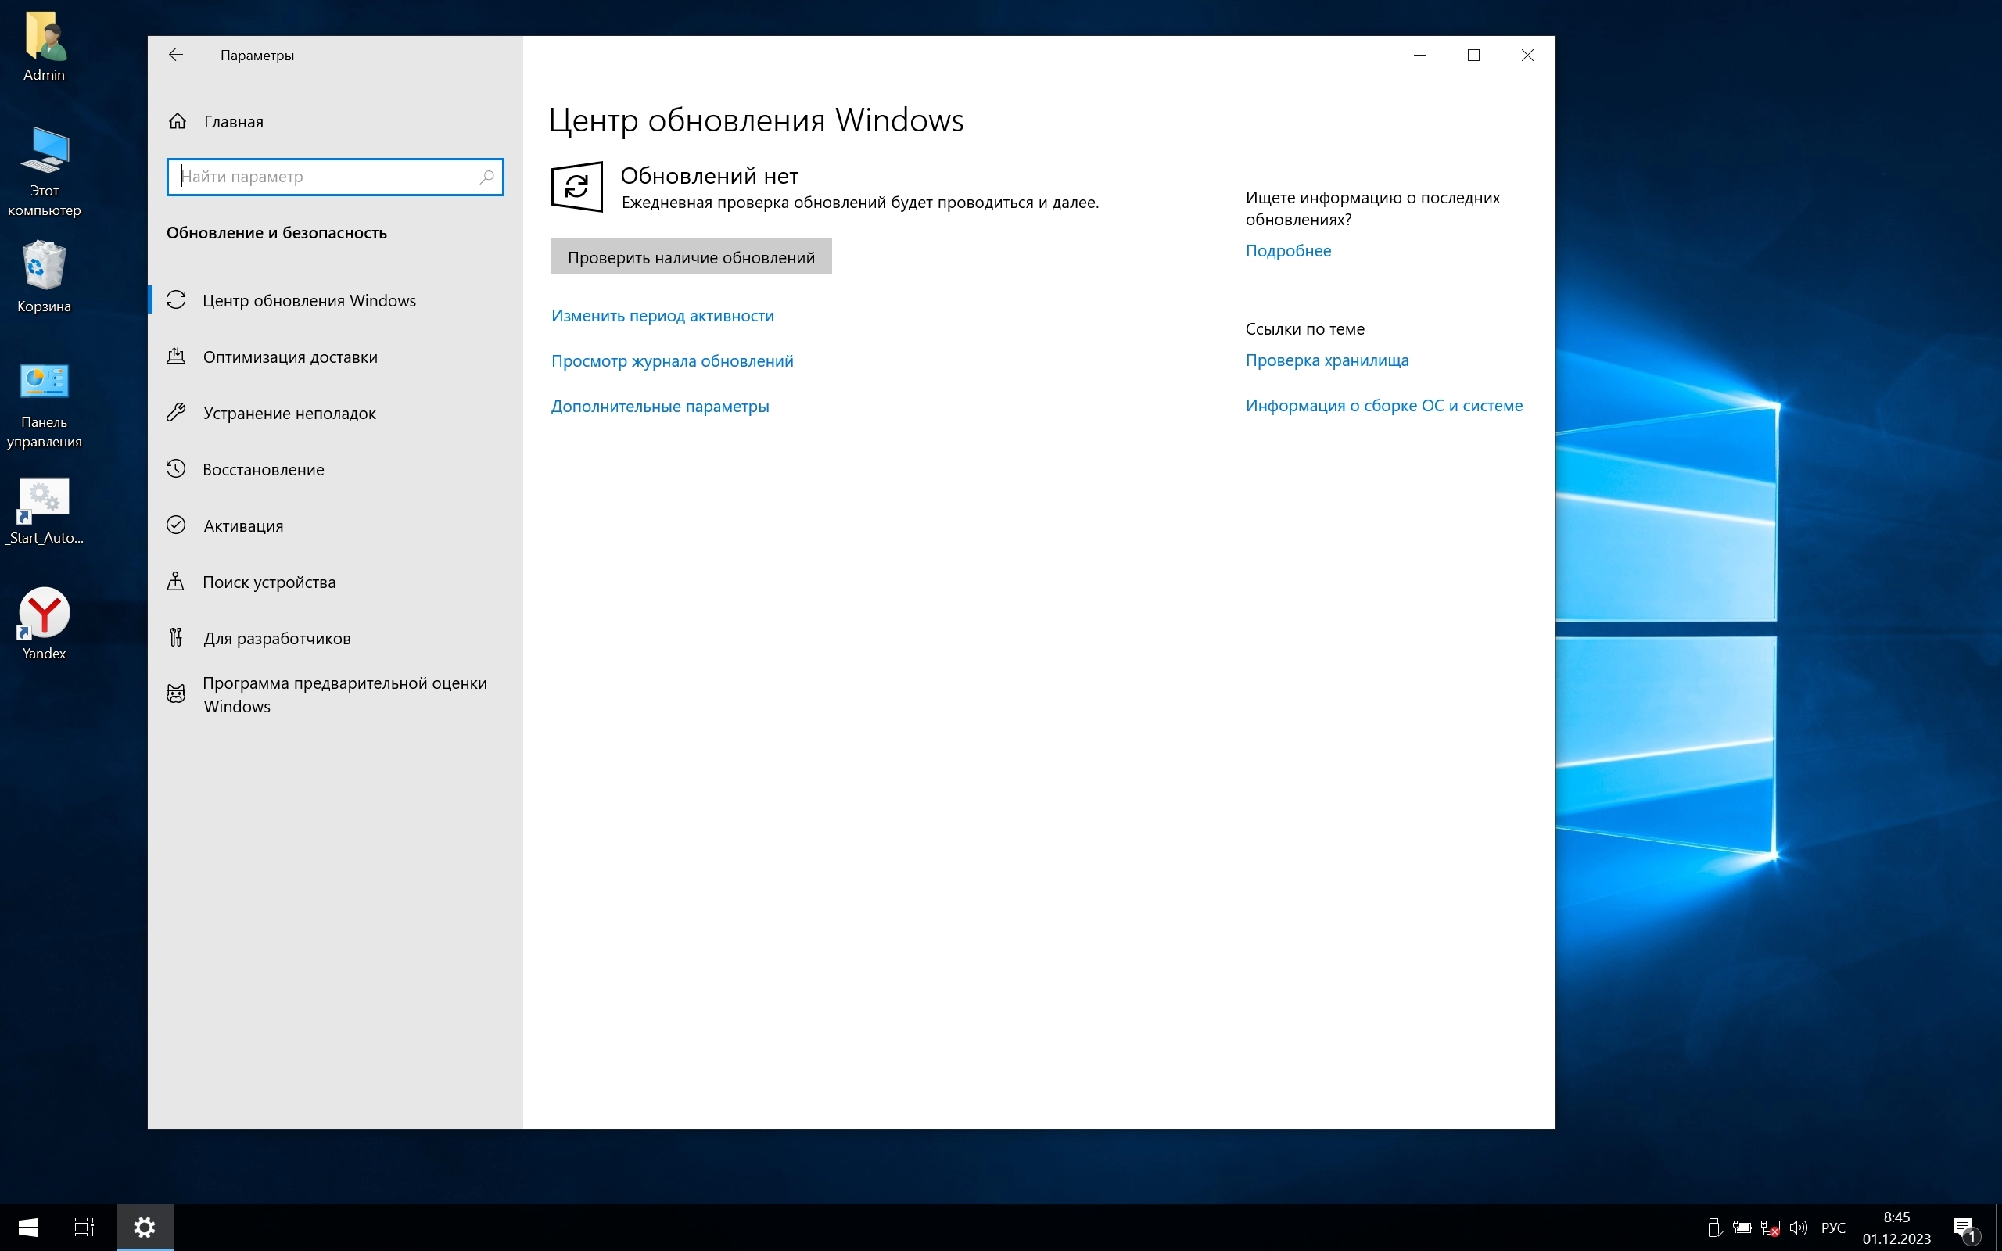Open Изменить период активности link

[662, 315]
